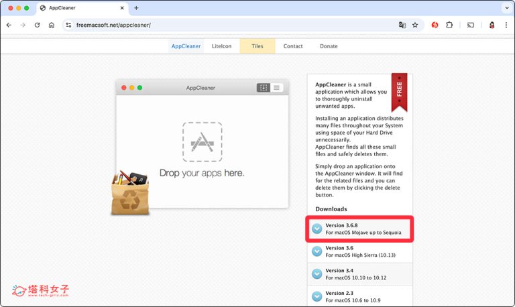Click the cast media icon

[470, 25]
